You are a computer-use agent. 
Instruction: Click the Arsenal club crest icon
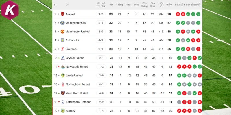(62, 14)
